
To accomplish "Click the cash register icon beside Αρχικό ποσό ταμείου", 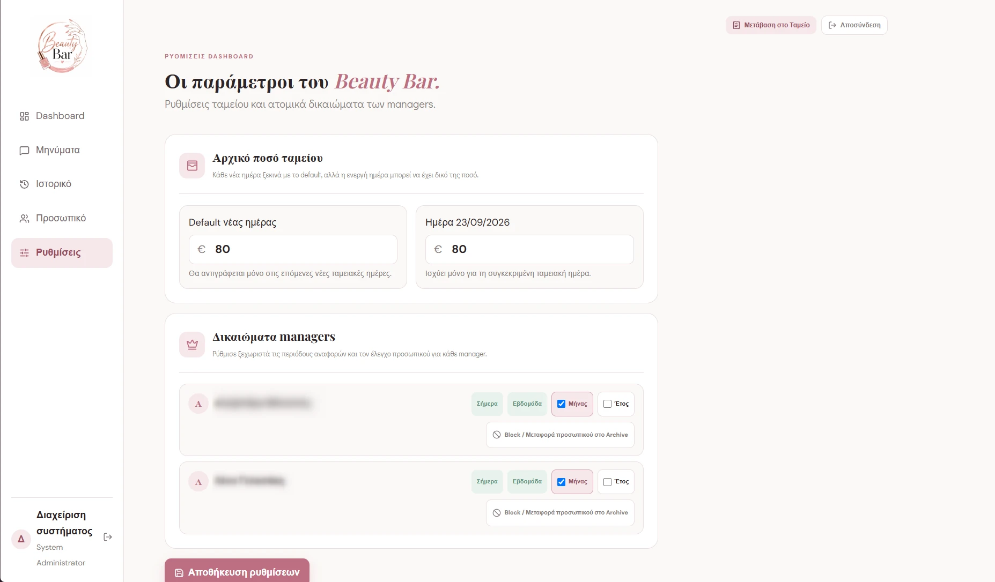I will (x=192, y=166).
